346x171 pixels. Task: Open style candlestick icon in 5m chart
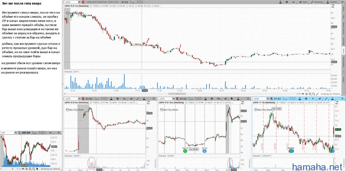132,98
